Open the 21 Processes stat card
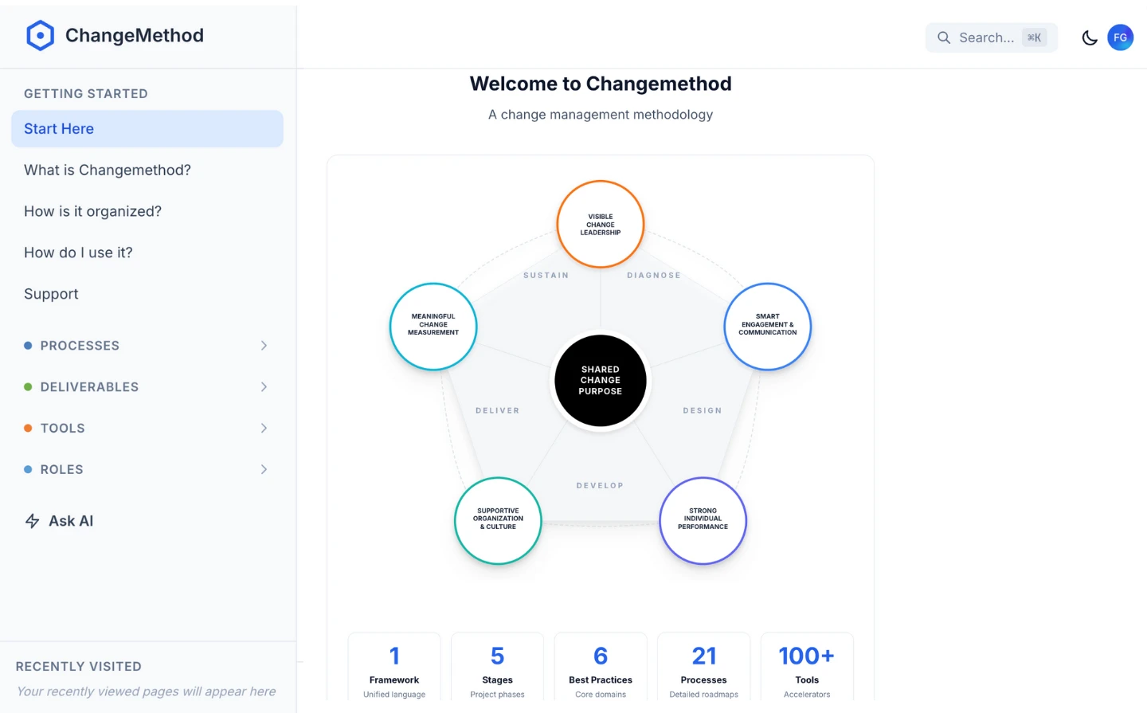 (704, 668)
